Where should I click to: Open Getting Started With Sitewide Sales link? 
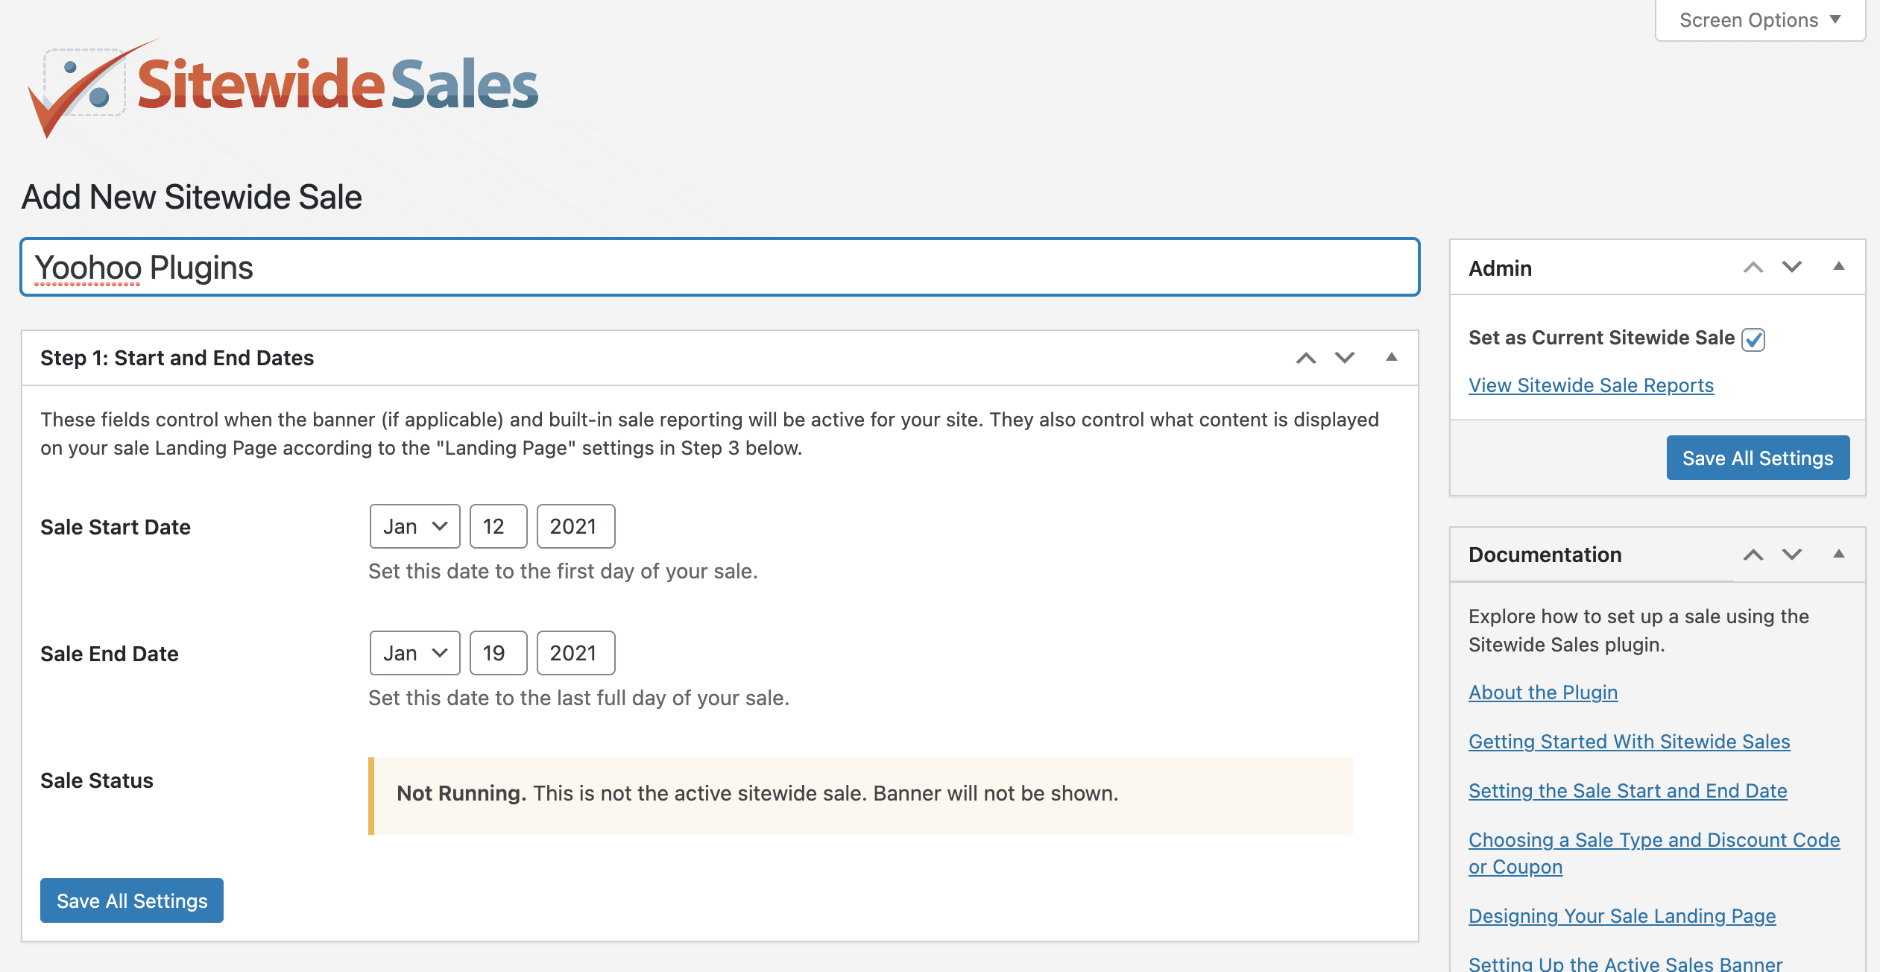pos(1629,742)
